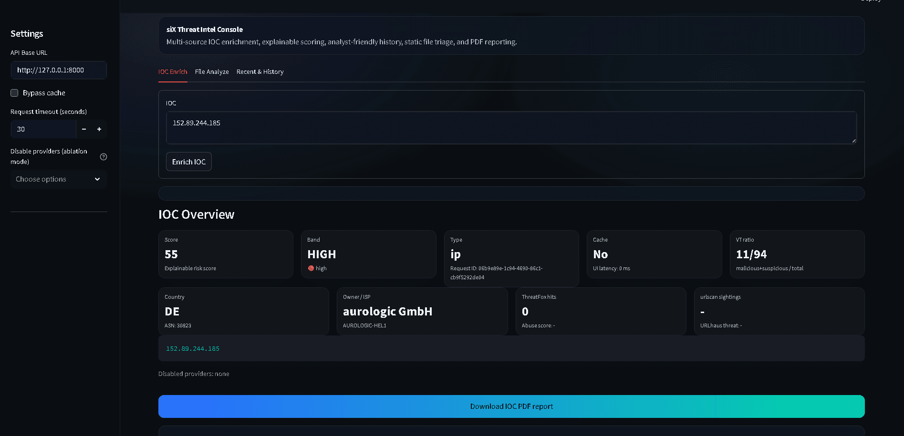
Task: Click the IOC Overview heading
Action: 196,214
